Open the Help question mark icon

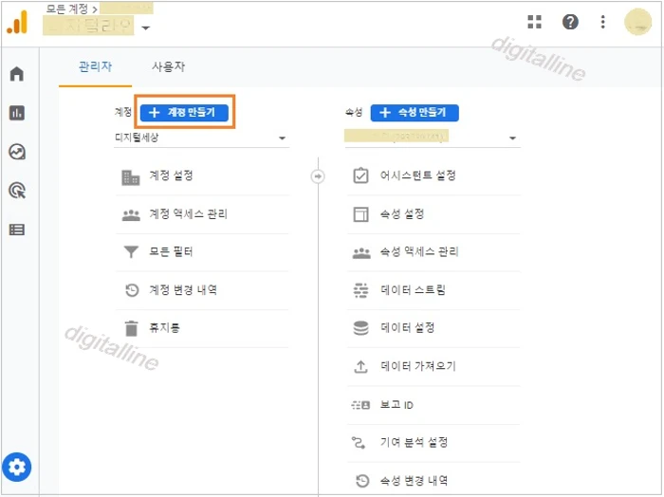(x=570, y=22)
